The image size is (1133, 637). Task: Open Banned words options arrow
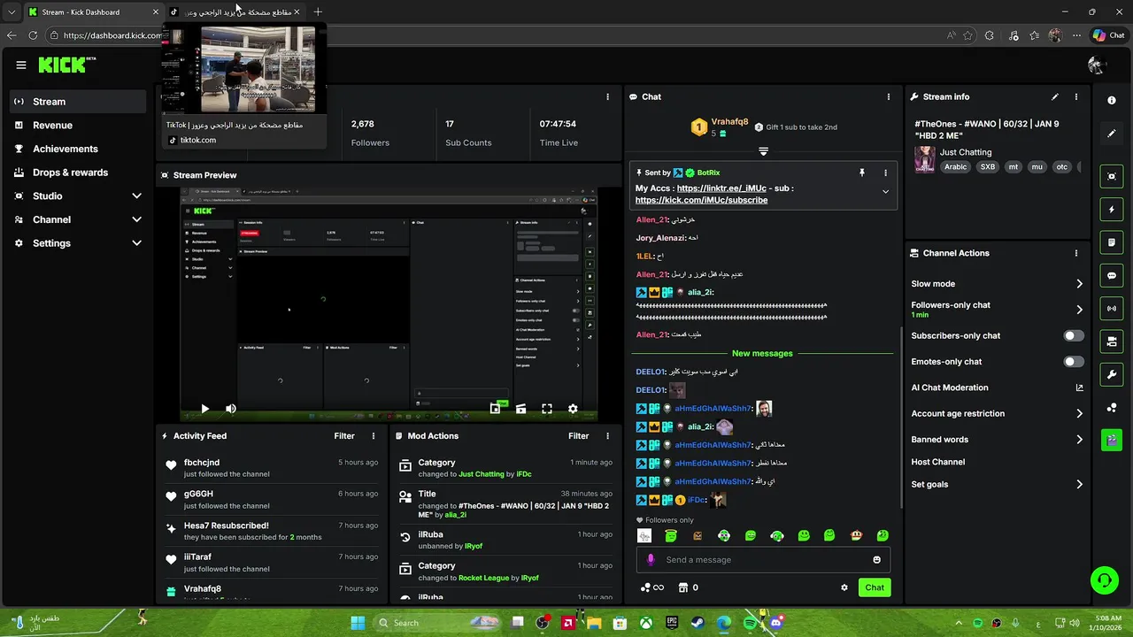[x=1079, y=440]
